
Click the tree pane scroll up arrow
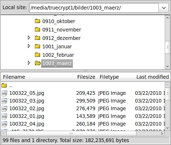[167, 18]
